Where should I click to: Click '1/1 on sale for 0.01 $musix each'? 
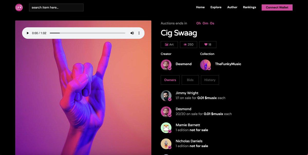click(200, 98)
